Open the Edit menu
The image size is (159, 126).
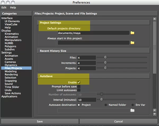pyautogui.click(x=4, y=8)
